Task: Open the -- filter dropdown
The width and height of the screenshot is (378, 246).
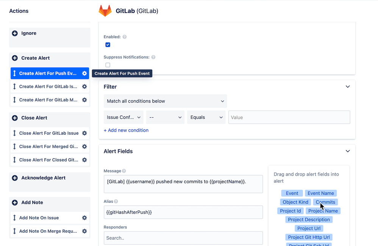Action: coord(166,117)
